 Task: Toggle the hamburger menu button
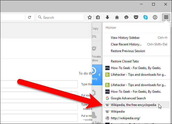coord(166,17)
